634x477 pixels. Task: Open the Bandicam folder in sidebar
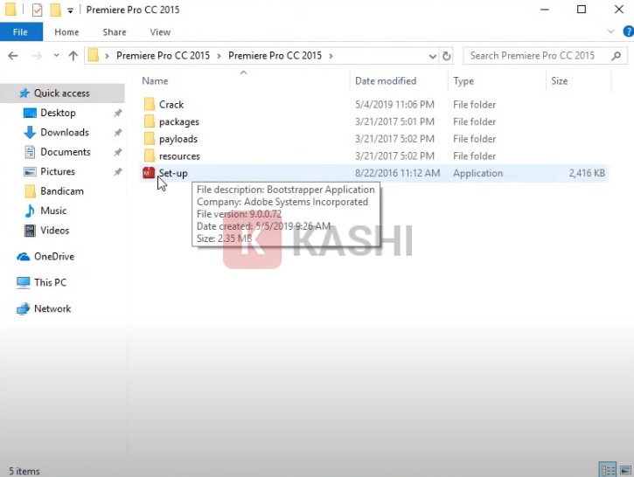pos(62,191)
